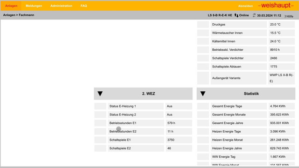This screenshot has width=299, height=168.
Task: Open the Administration menu item
Action: (x=61, y=6)
